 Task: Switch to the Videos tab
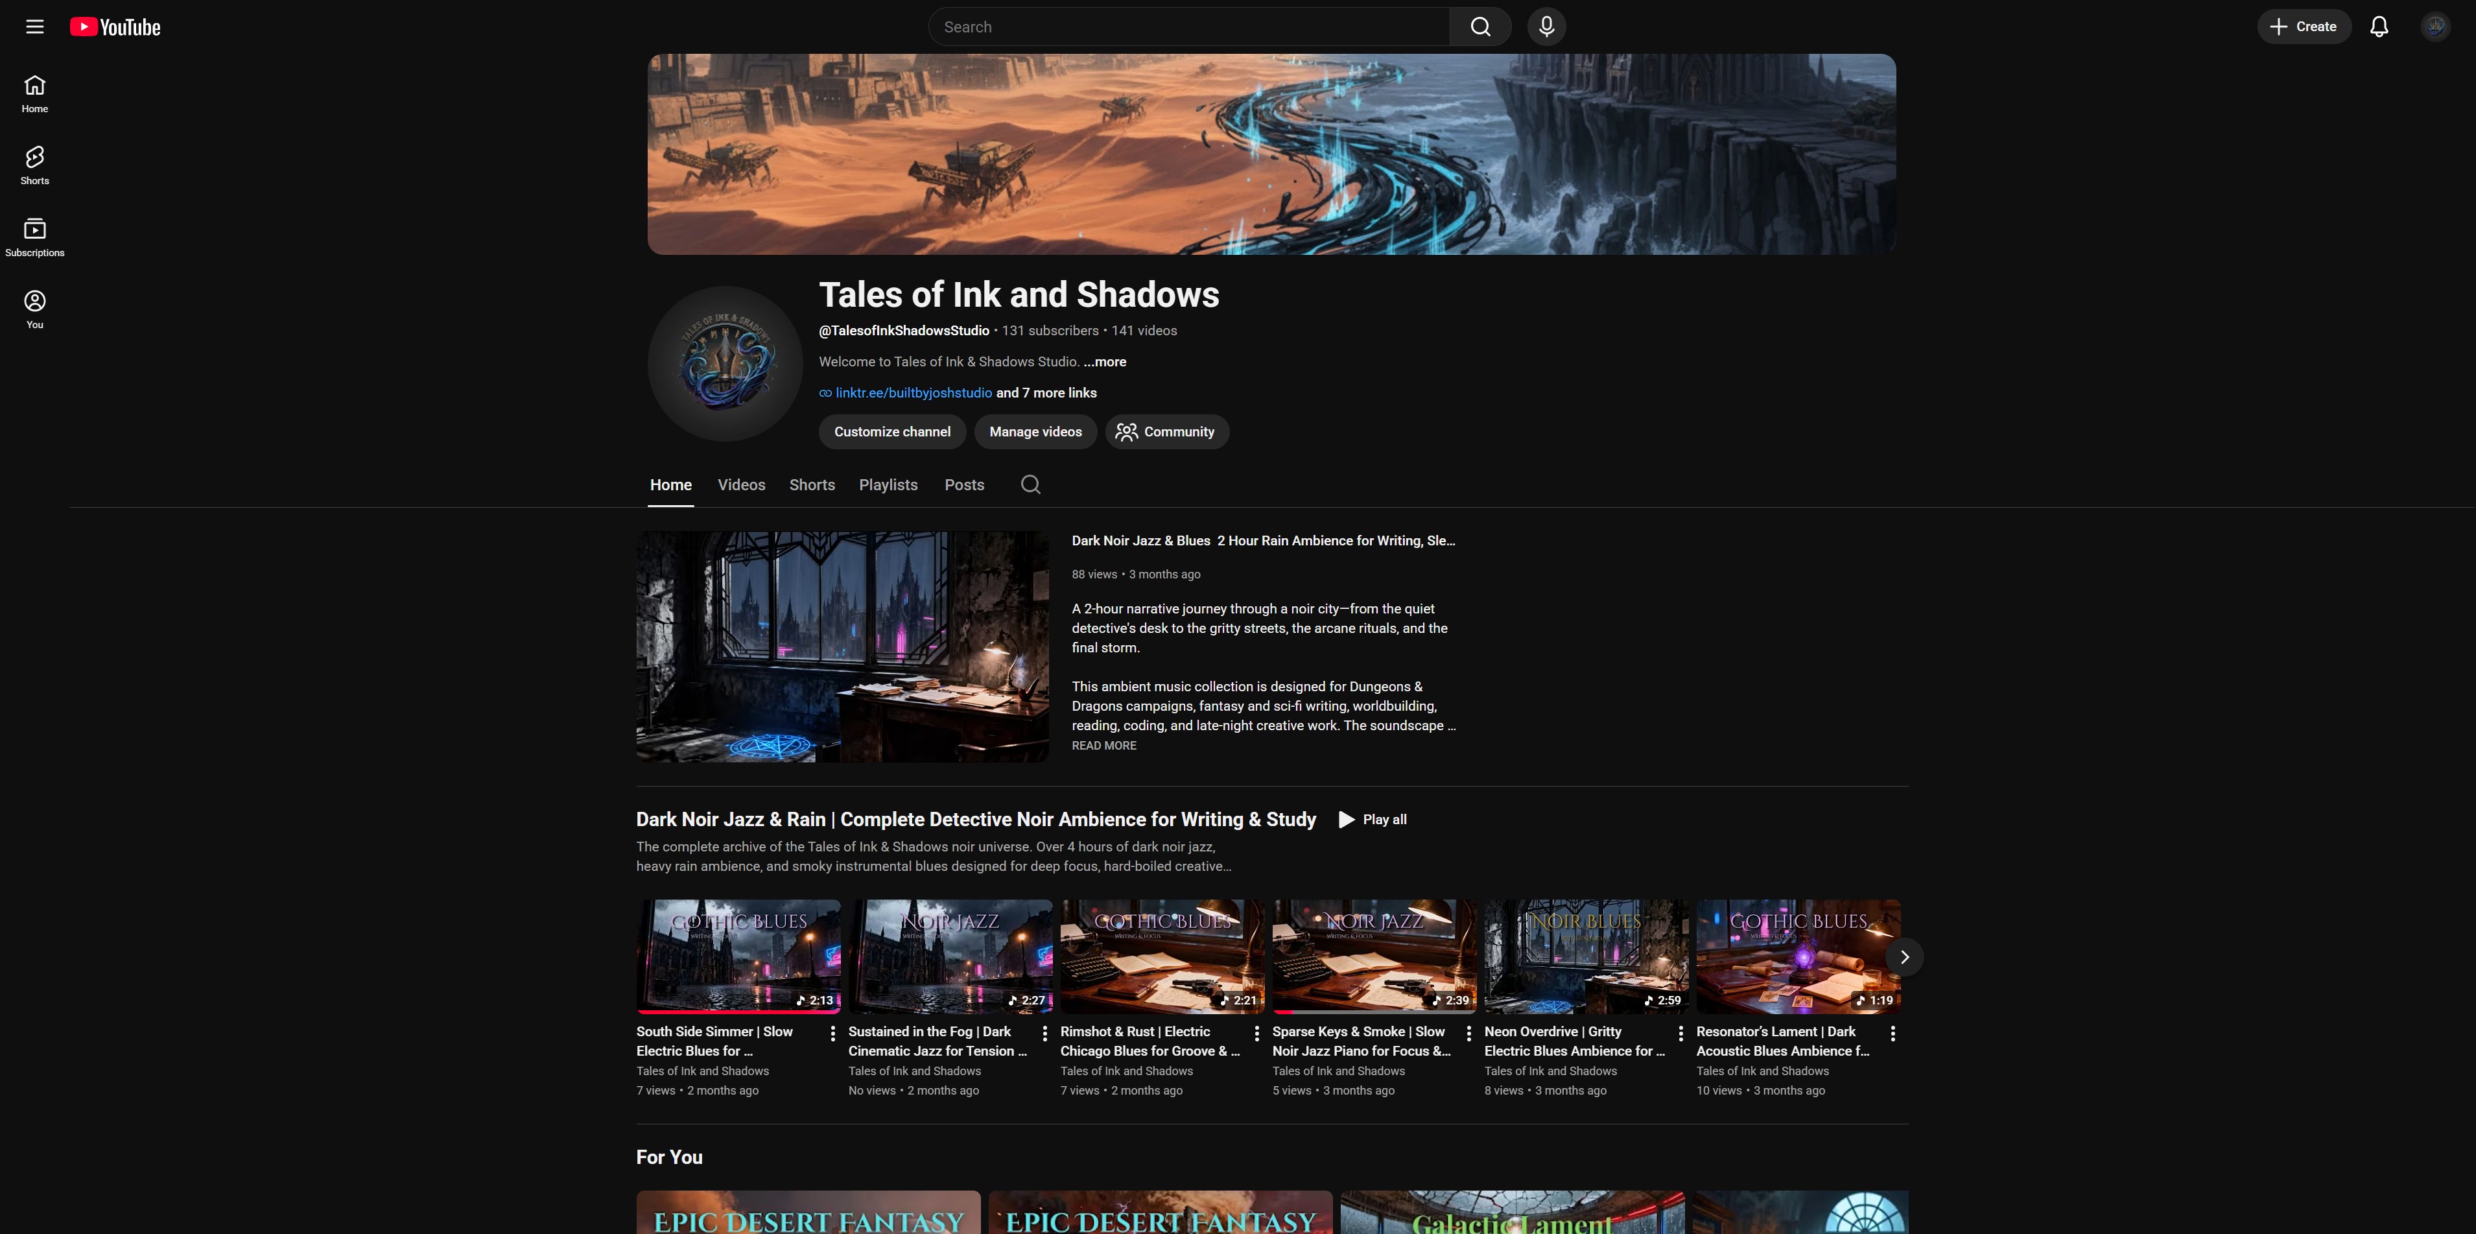click(741, 484)
